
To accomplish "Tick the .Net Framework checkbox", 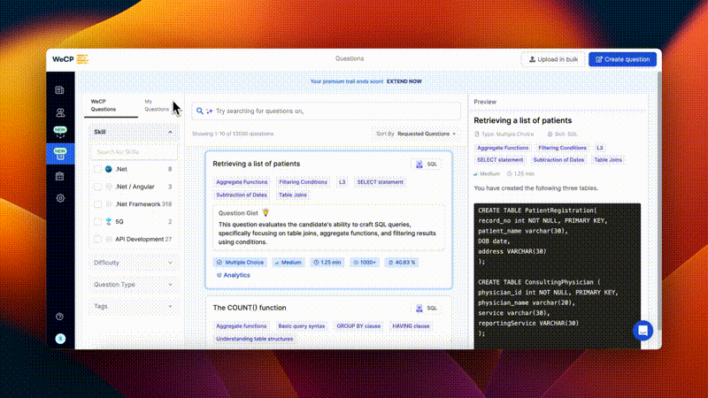I will (x=97, y=204).
